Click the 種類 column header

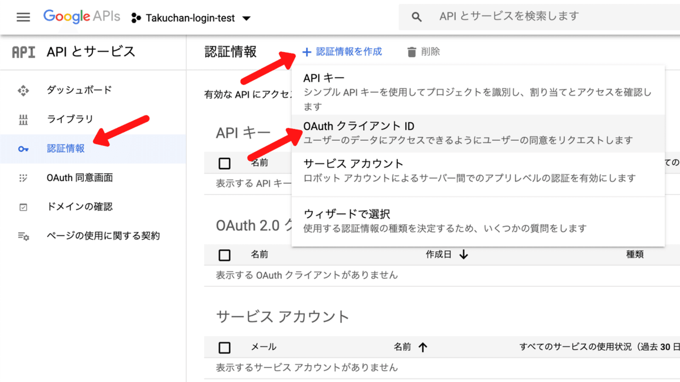pyautogui.click(x=635, y=255)
